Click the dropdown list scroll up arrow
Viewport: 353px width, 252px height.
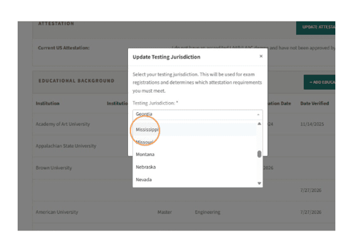click(259, 123)
